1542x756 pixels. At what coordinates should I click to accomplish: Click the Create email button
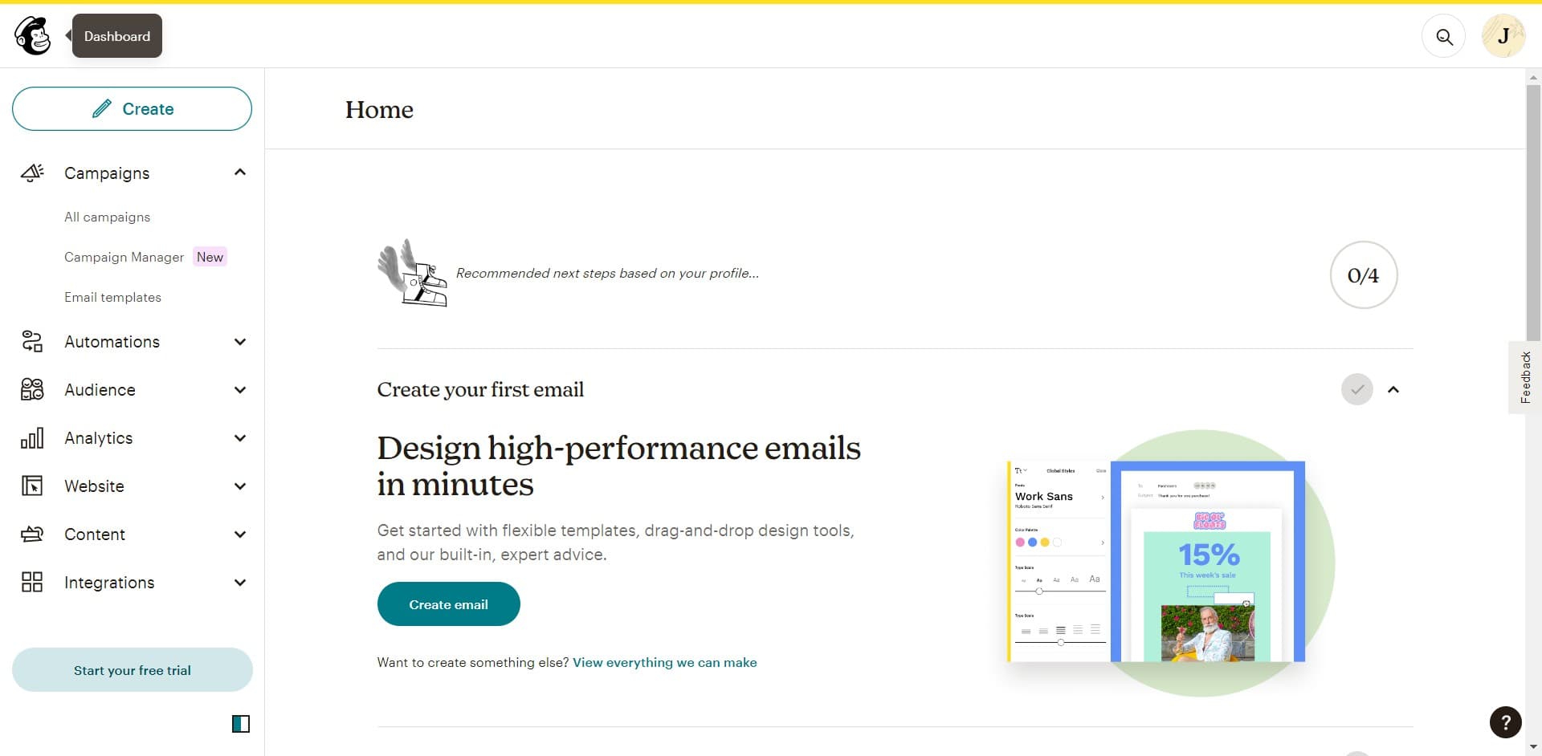coord(448,604)
